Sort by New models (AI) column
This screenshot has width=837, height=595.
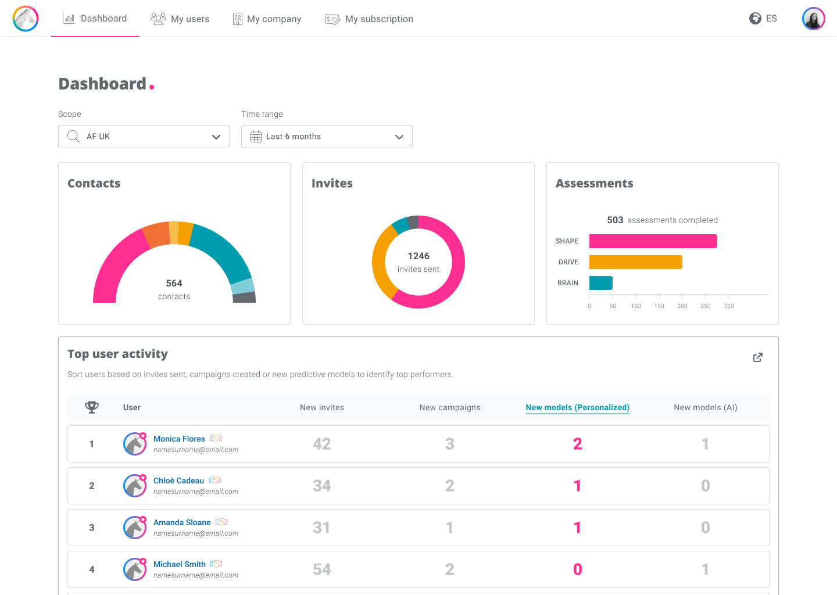pos(706,407)
